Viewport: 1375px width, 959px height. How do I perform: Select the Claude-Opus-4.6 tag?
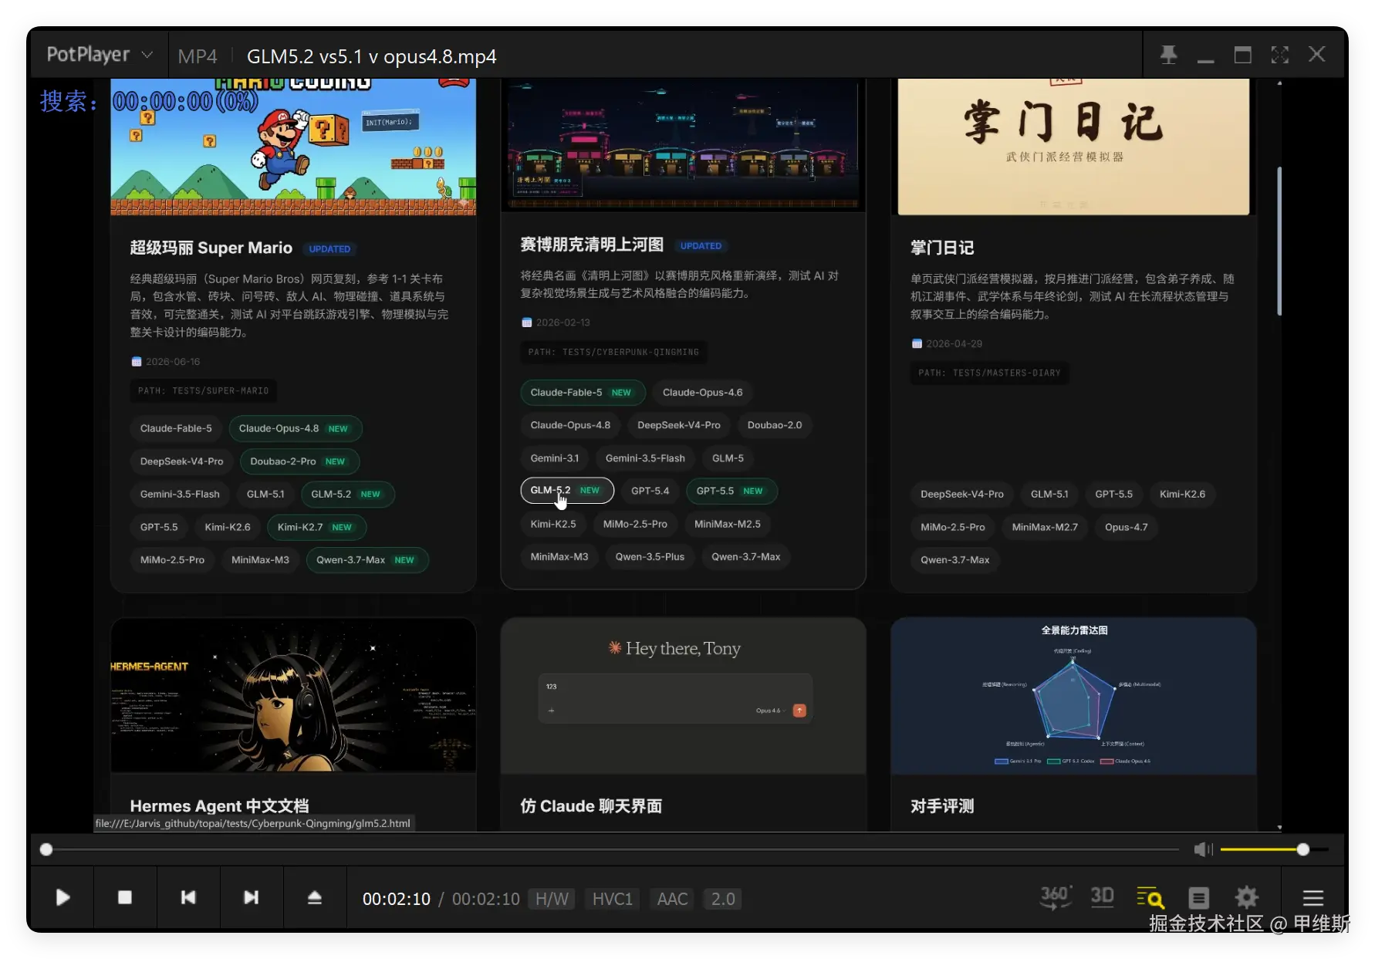[x=702, y=393]
